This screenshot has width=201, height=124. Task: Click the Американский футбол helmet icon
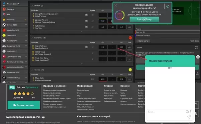4,67
